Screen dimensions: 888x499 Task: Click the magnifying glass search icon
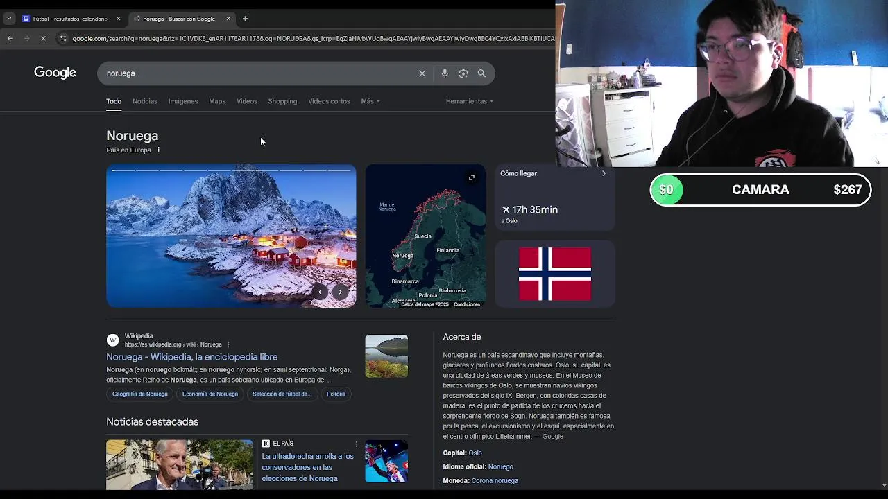(x=481, y=73)
